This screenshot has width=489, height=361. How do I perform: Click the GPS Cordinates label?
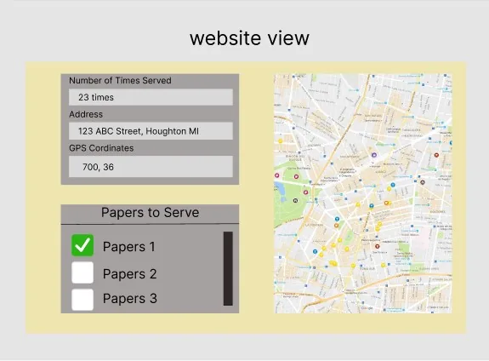(101, 148)
